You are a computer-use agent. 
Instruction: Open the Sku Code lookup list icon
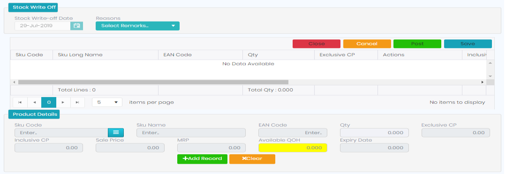pos(116,132)
